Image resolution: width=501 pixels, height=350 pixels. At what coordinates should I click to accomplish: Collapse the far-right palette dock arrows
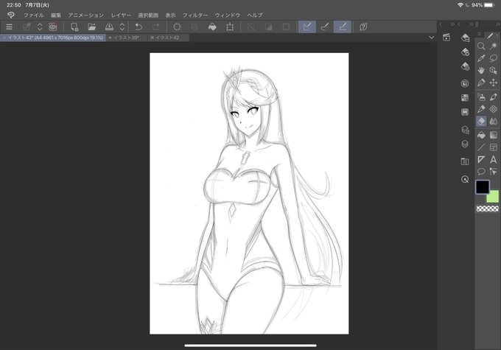pos(498,24)
